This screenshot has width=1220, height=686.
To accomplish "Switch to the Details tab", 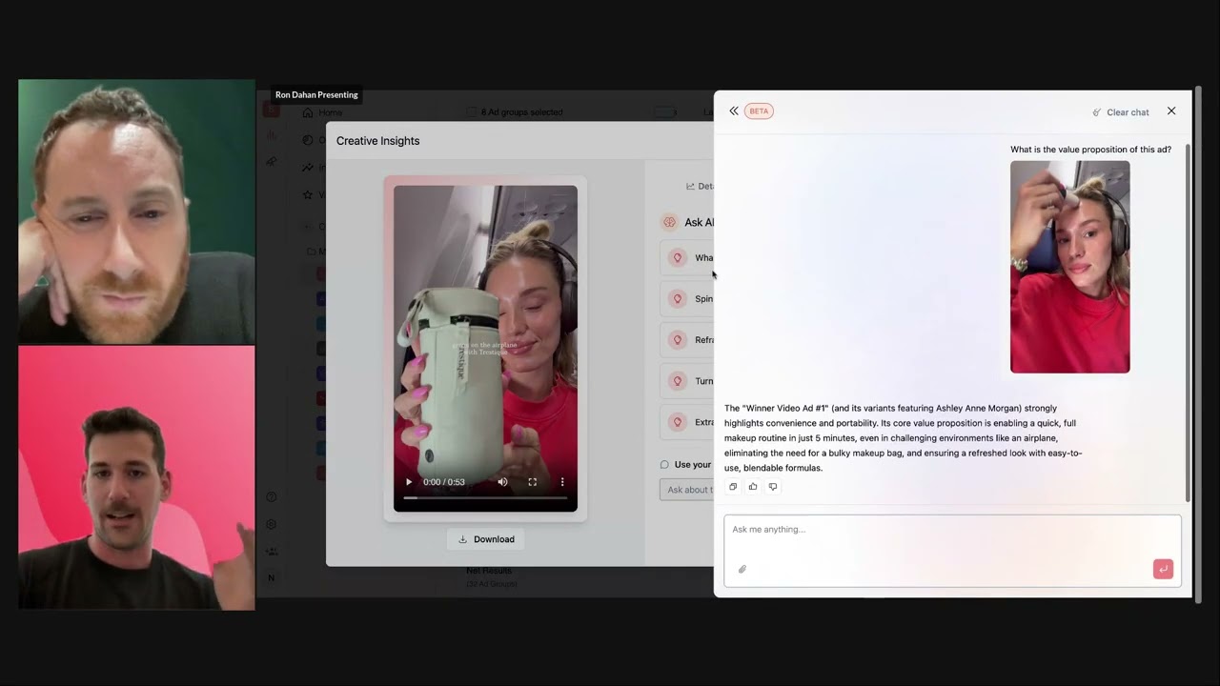I will (x=700, y=187).
